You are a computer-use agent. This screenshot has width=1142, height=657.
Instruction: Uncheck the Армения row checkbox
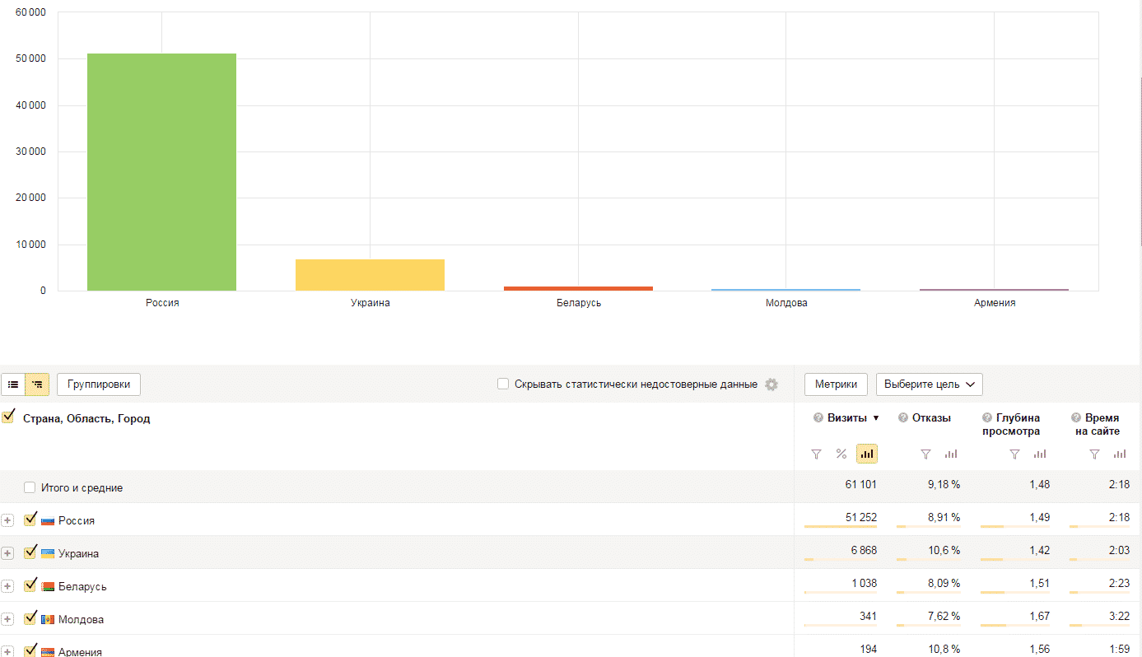(x=30, y=650)
